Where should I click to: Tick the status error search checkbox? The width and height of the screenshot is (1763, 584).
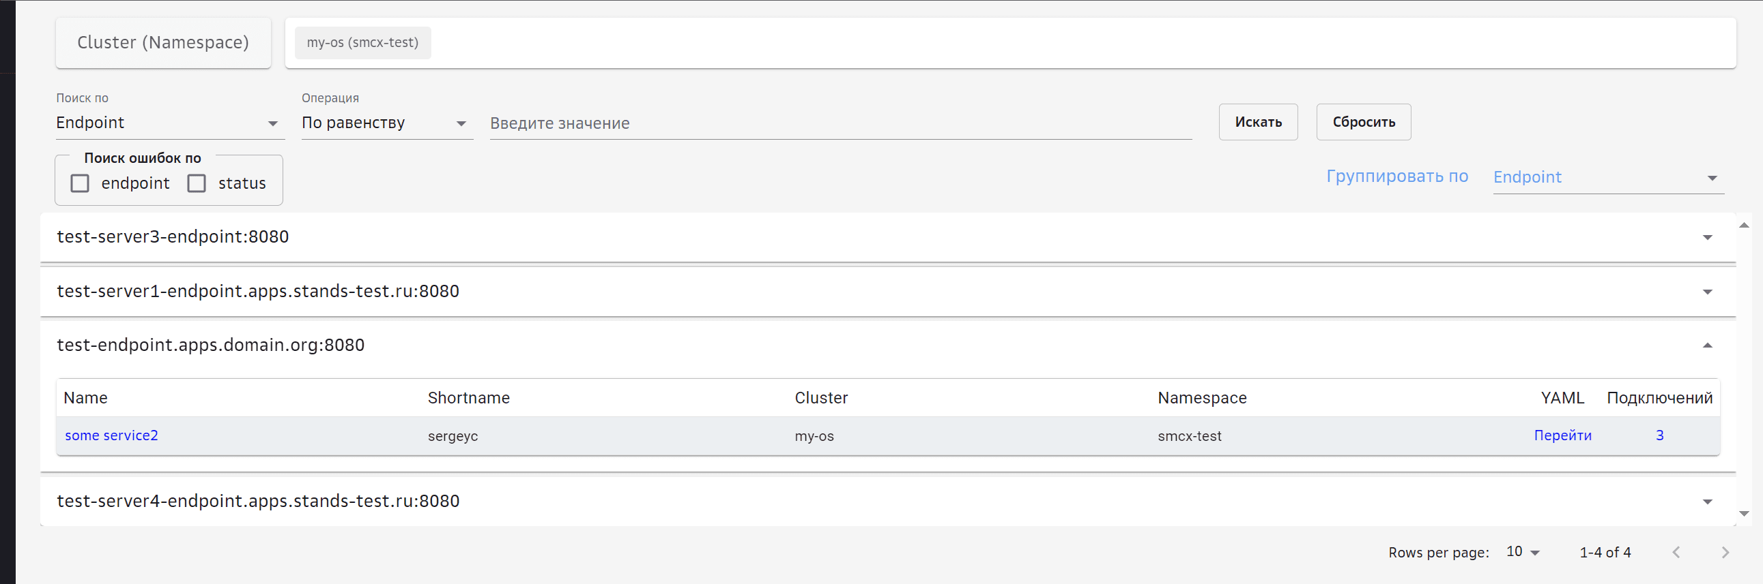pos(197,183)
